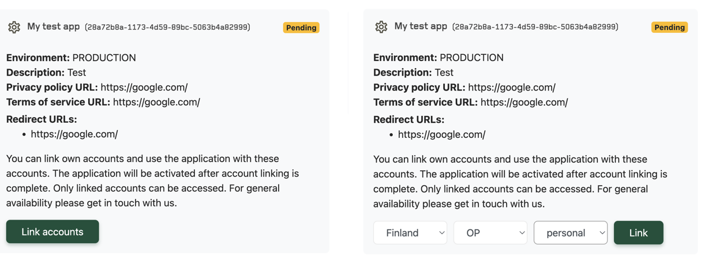The width and height of the screenshot is (701, 260).
Task: Click the Link button next to personal
Action: (639, 233)
